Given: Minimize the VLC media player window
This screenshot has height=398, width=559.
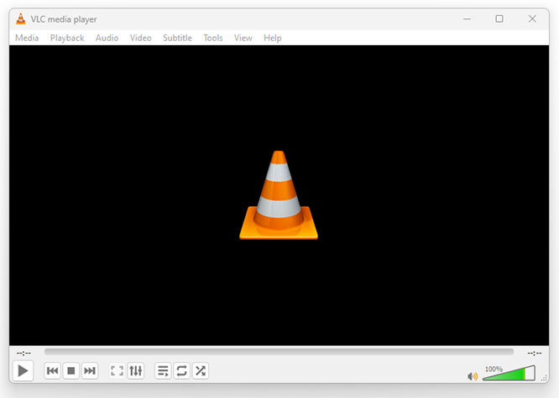Looking at the screenshot, I should (467, 19).
